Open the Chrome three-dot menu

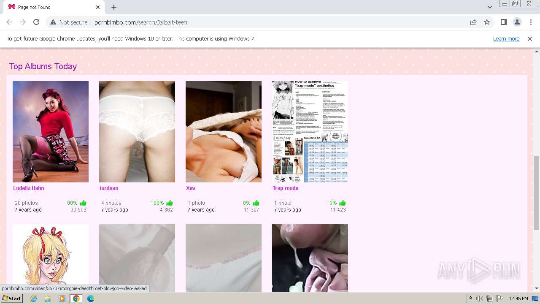(x=531, y=22)
